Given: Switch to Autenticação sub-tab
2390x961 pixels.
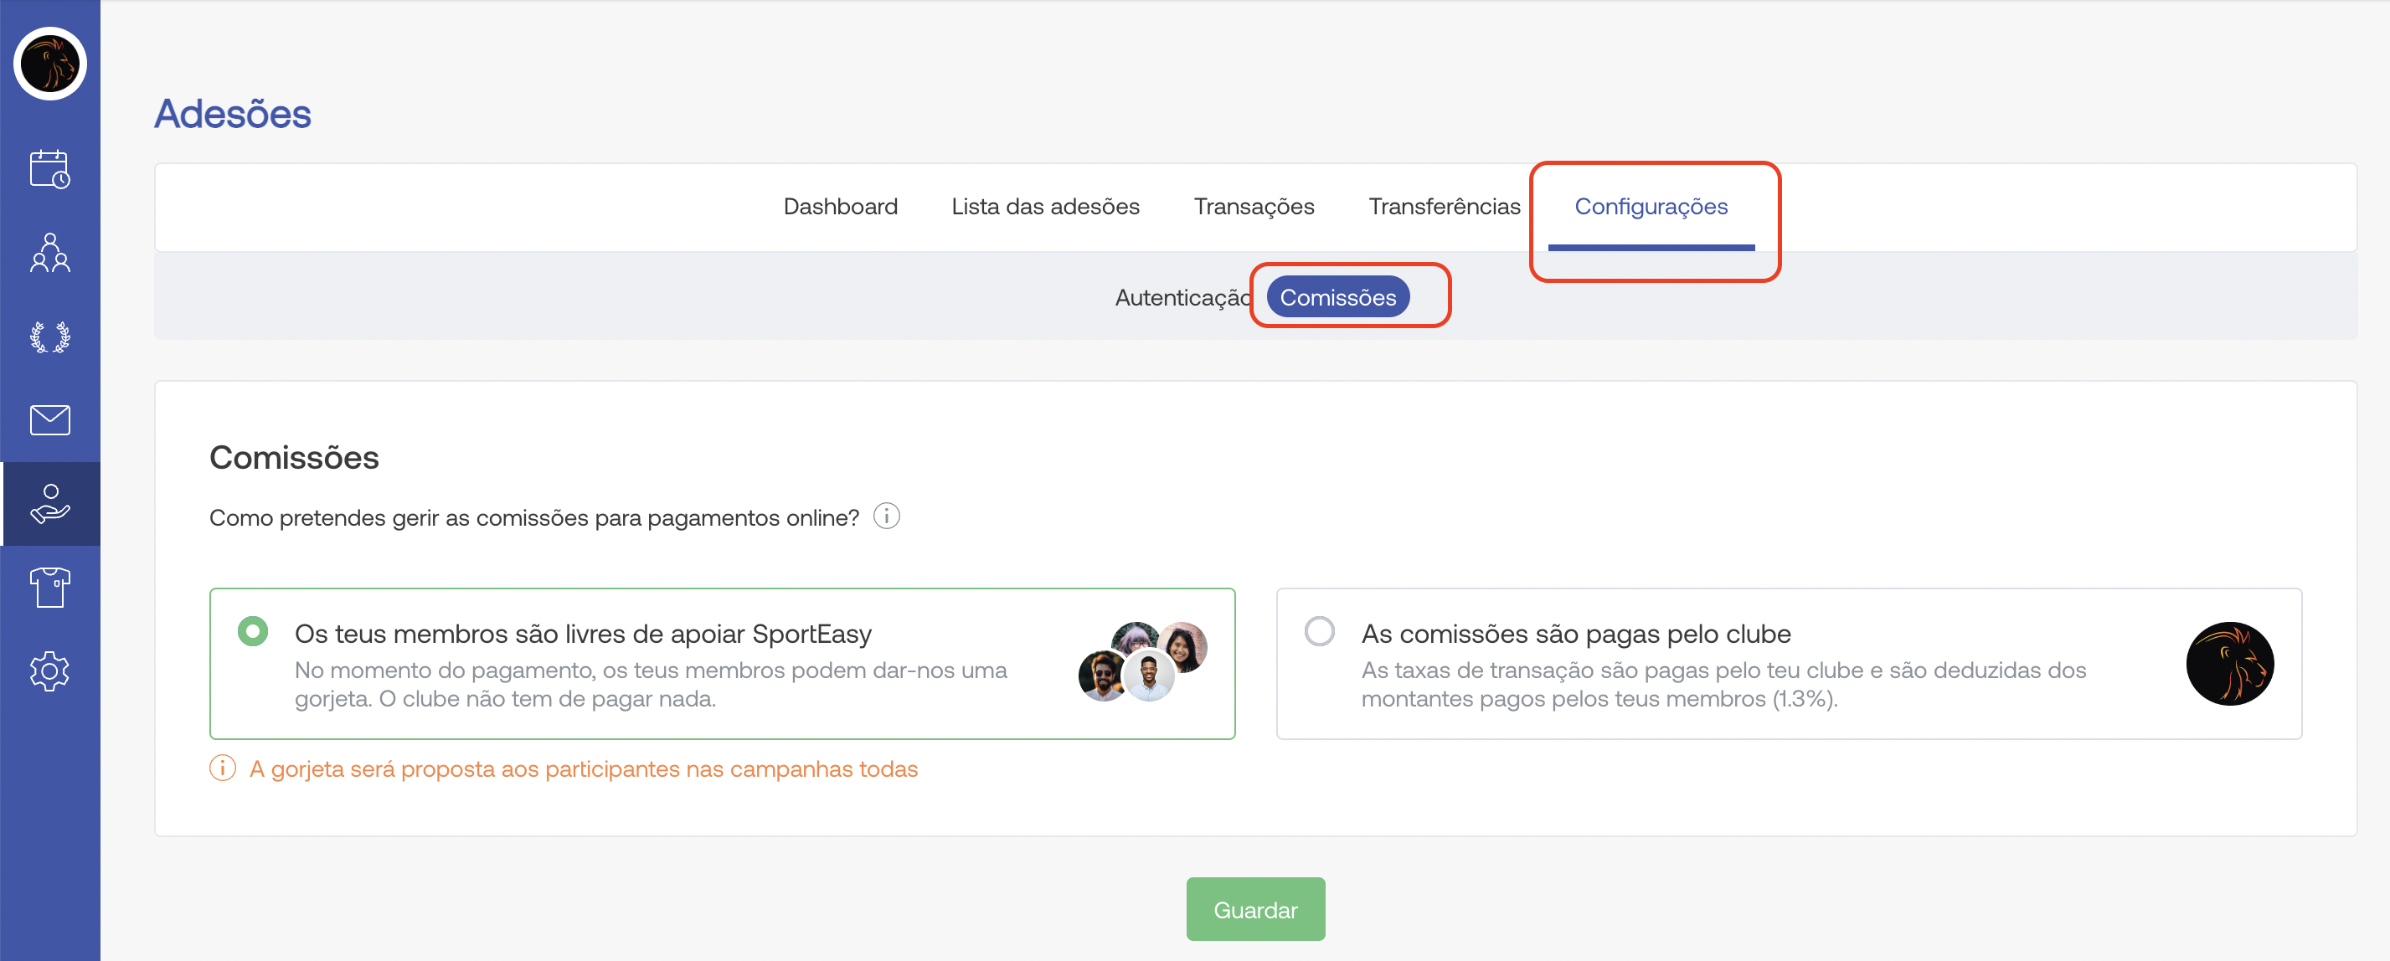Looking at the screenshot, I should (x=1180, y=298).
